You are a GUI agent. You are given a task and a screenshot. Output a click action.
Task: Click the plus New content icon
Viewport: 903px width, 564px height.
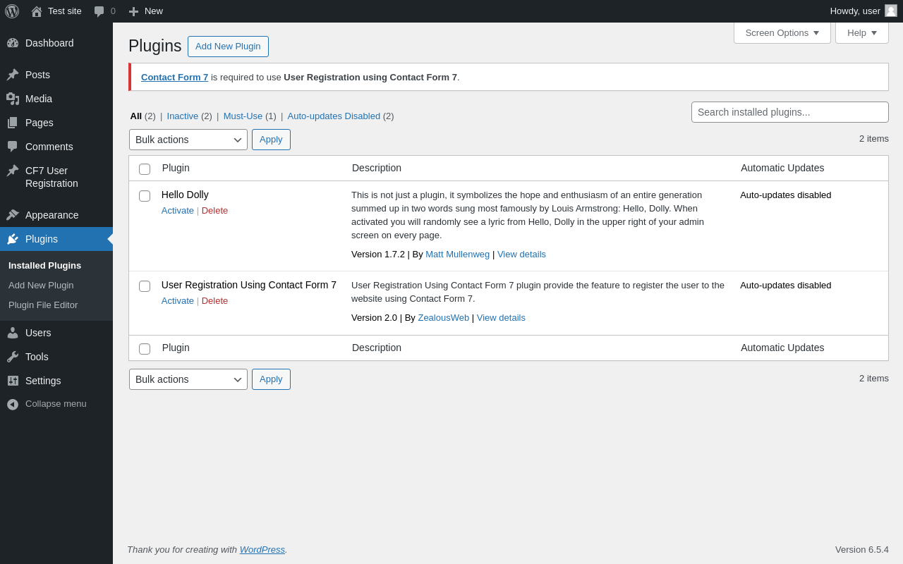pos(133,11)
